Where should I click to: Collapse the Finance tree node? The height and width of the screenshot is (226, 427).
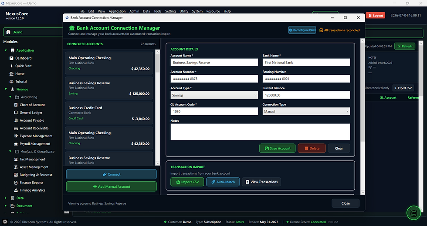click(x=6, y=90)
